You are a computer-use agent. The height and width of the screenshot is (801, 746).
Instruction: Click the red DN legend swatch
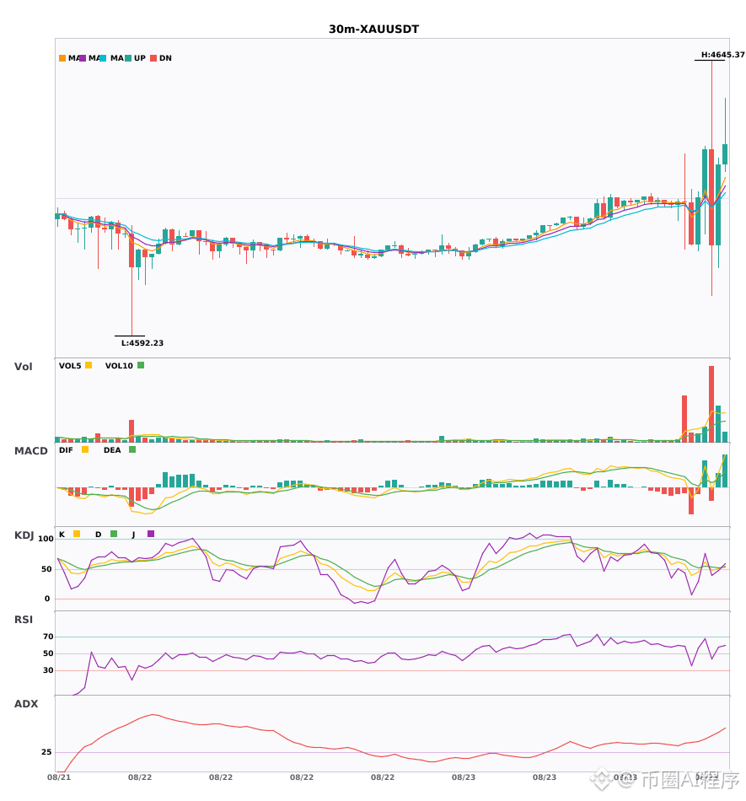pyautogui.click(x=153, y=58)
